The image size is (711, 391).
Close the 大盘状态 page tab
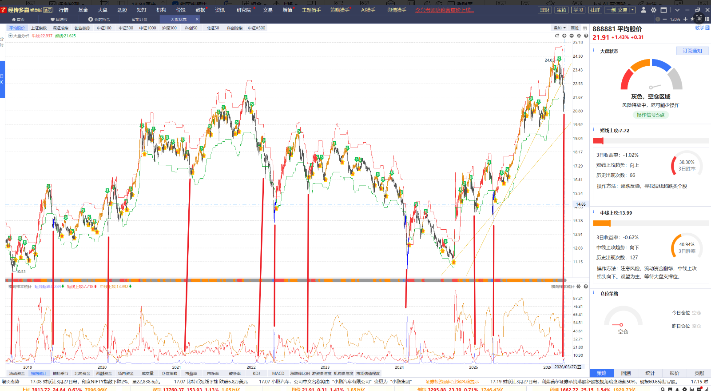click(197, 19)
